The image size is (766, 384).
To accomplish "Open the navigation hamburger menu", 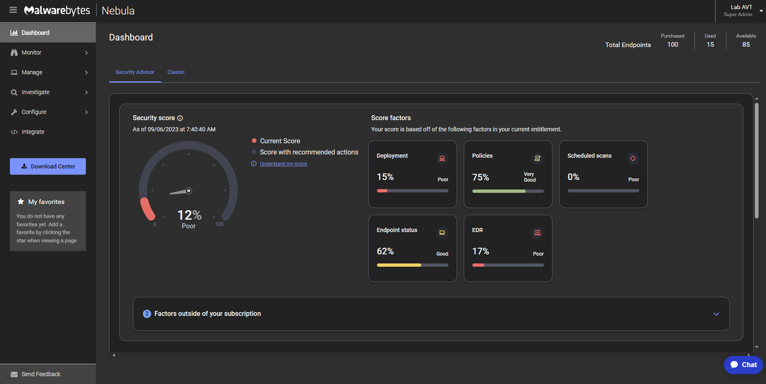I will coord(13,10).
